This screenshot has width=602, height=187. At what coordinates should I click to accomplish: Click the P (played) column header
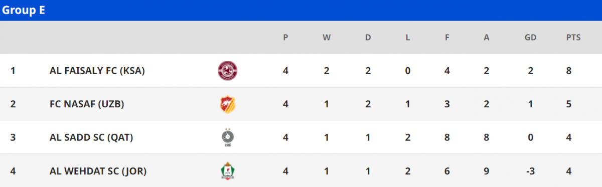tap(285, 38)
